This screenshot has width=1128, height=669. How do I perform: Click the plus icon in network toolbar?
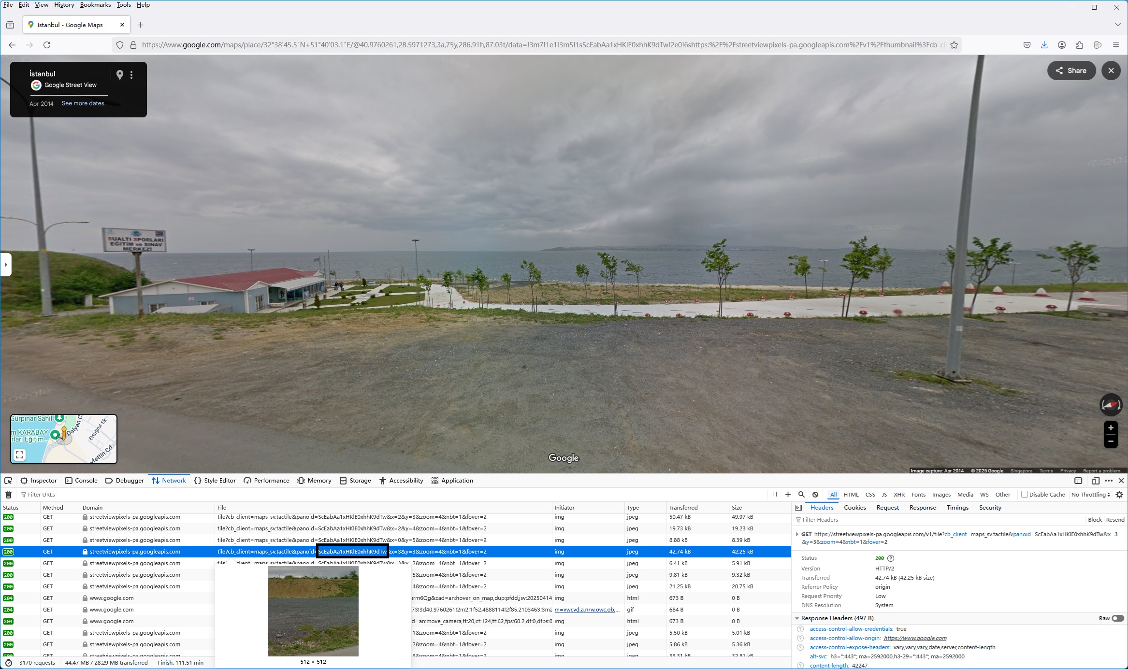(x=788, y=495)
